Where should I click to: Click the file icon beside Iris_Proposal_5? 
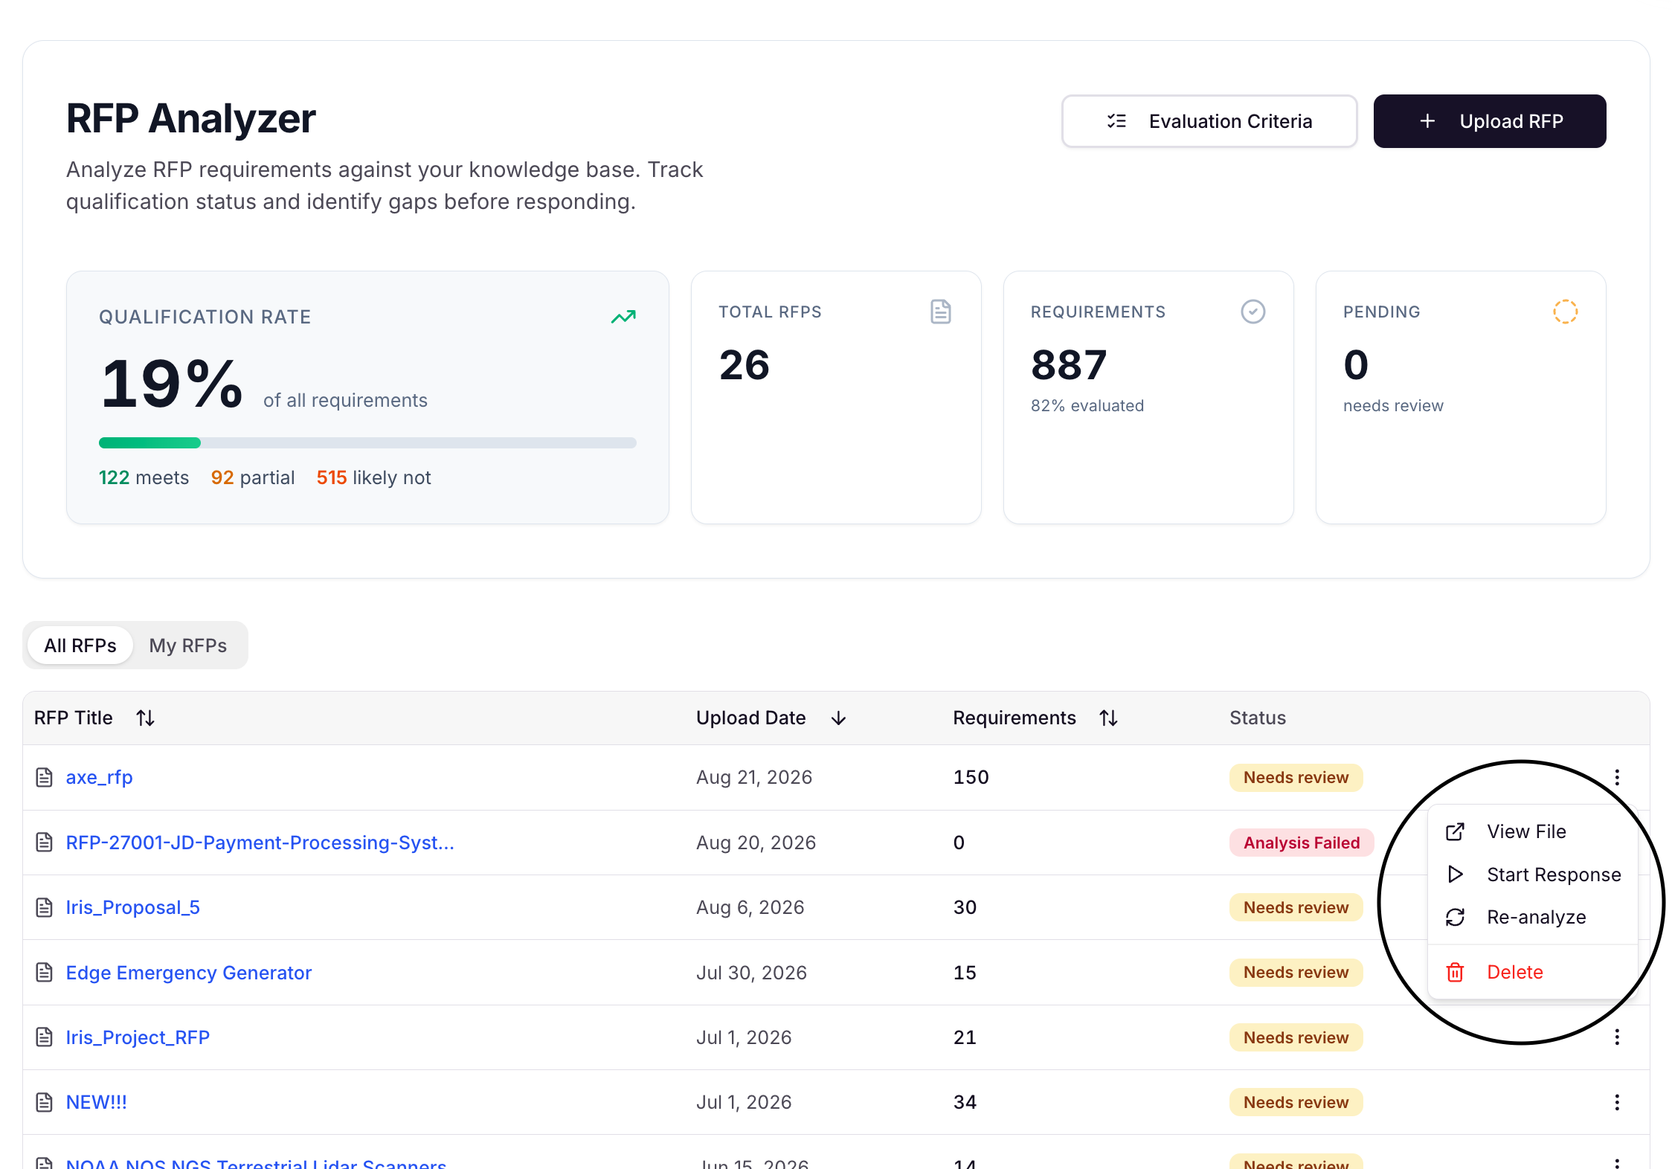coord(45,907)
